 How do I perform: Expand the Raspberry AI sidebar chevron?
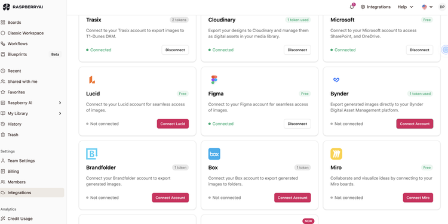(x=60, y=102)
